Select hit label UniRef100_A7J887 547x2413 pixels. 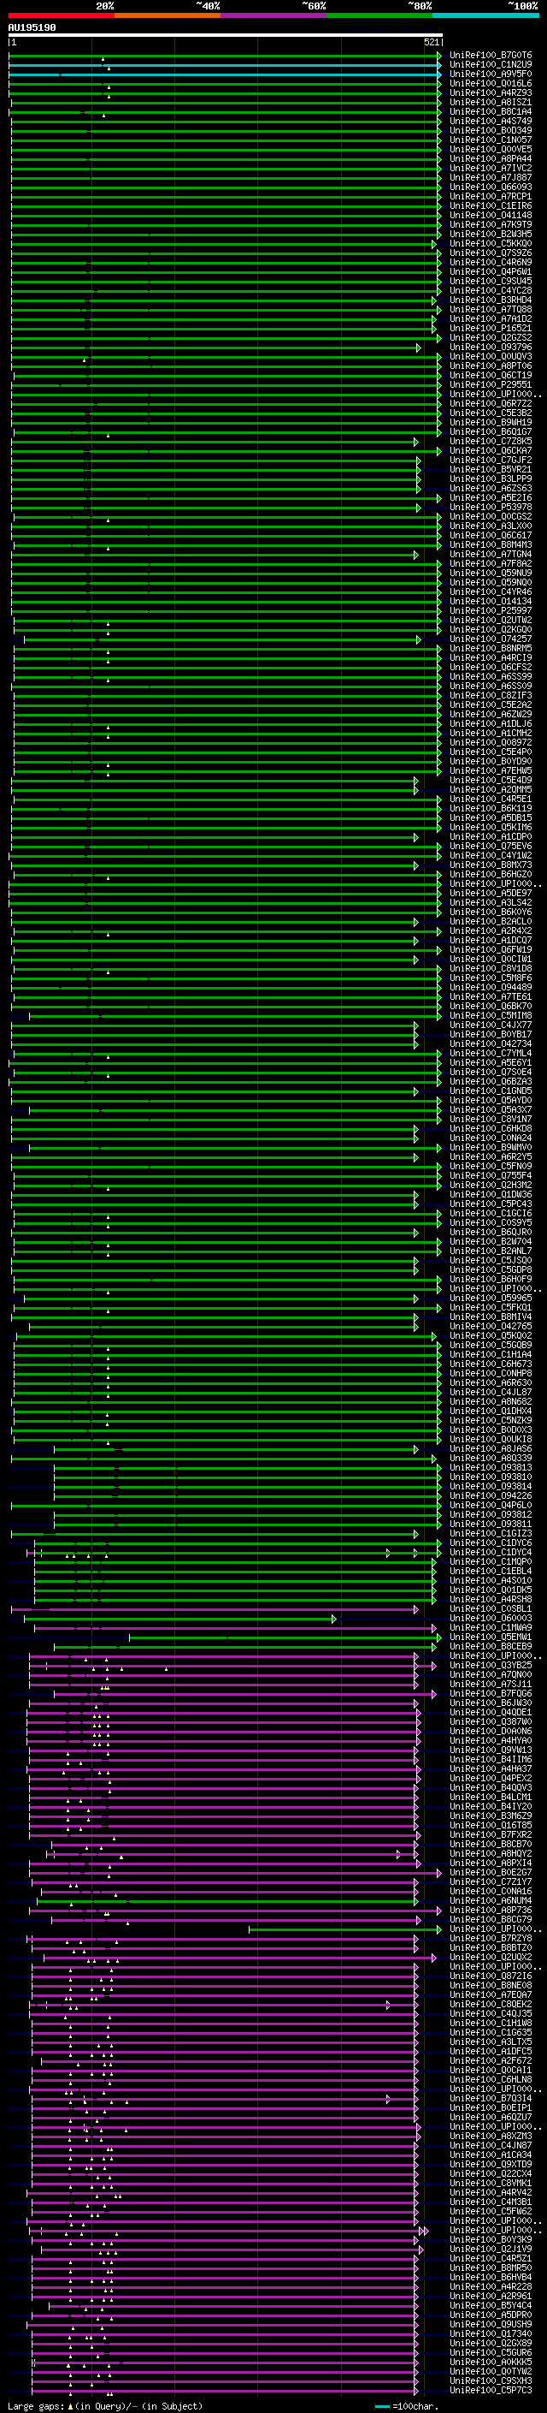491,177
